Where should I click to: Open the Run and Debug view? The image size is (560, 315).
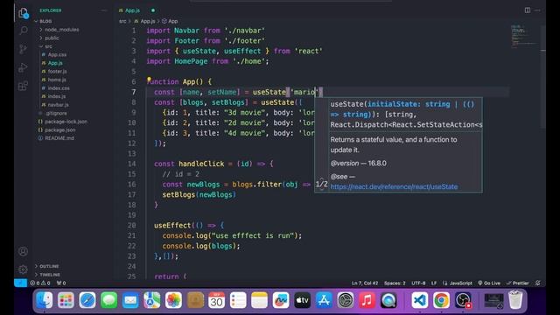[x=24, y=67]
